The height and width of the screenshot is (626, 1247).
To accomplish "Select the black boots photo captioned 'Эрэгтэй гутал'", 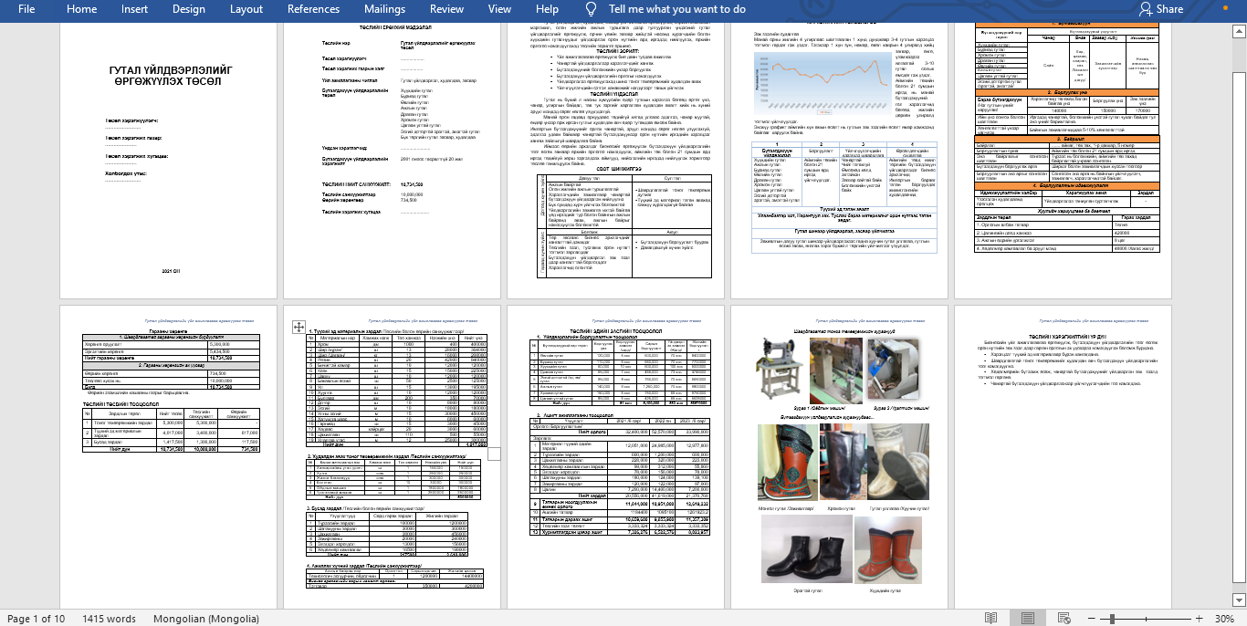I will point(809,551).
